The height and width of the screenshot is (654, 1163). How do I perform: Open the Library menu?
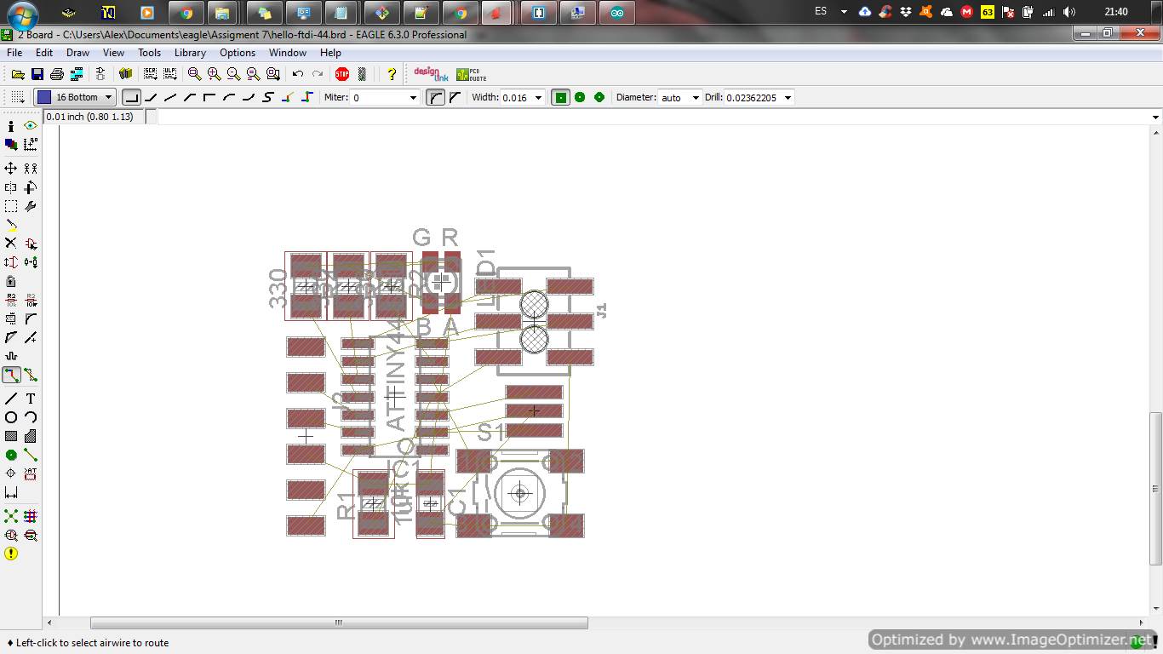pos(190,53)
